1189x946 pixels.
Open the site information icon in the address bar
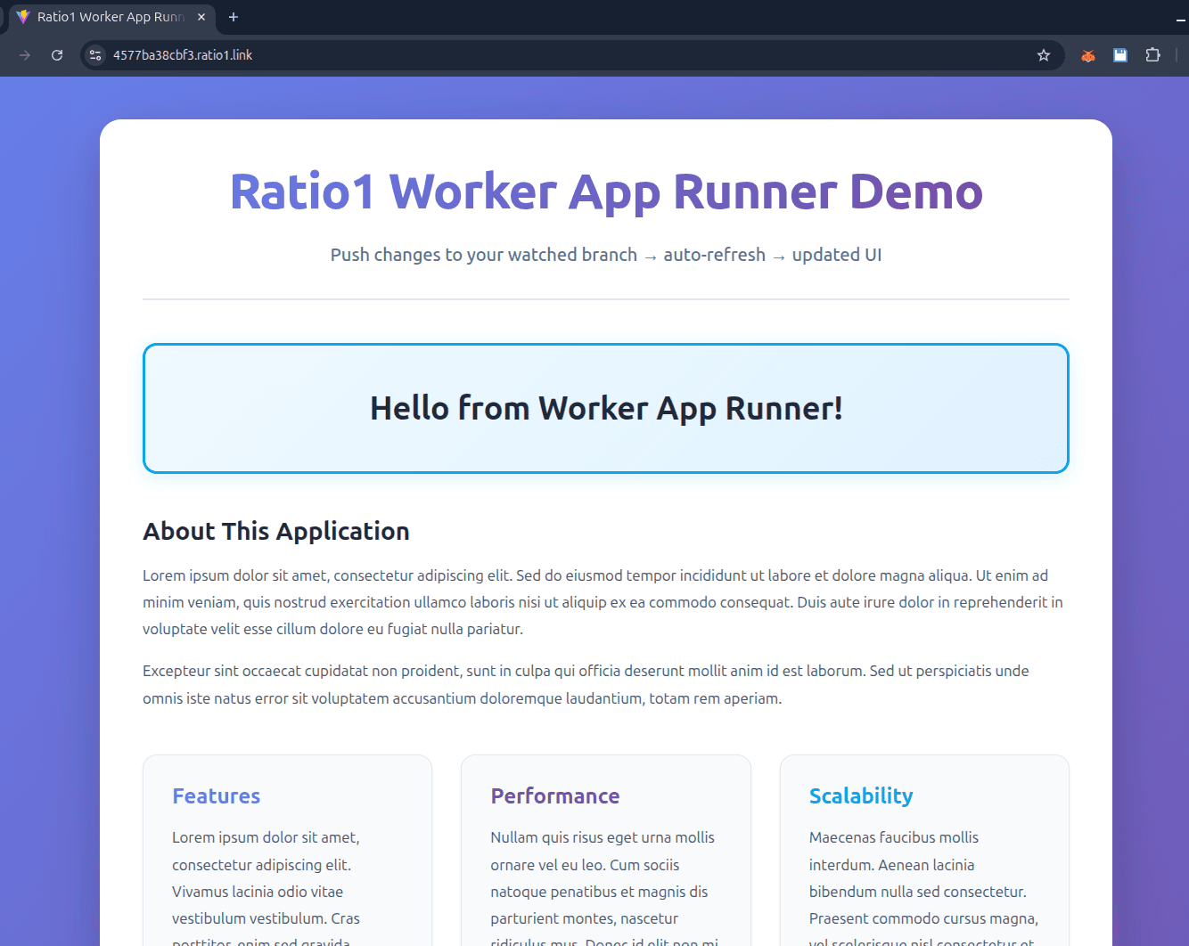95,55
